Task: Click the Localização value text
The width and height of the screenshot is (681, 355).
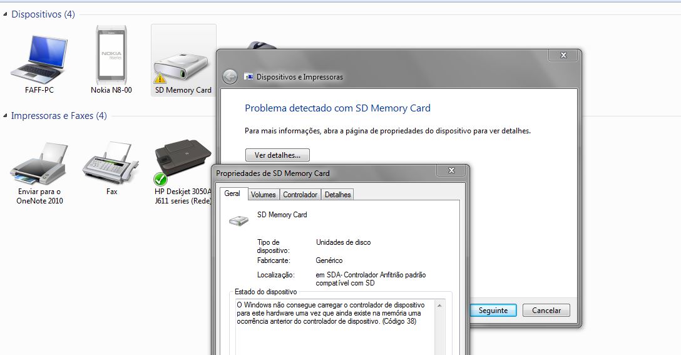Action: coord(371,279)
